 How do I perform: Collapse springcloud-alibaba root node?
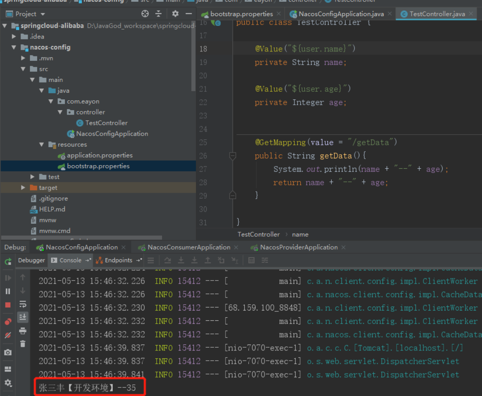(x=4, y=26)
